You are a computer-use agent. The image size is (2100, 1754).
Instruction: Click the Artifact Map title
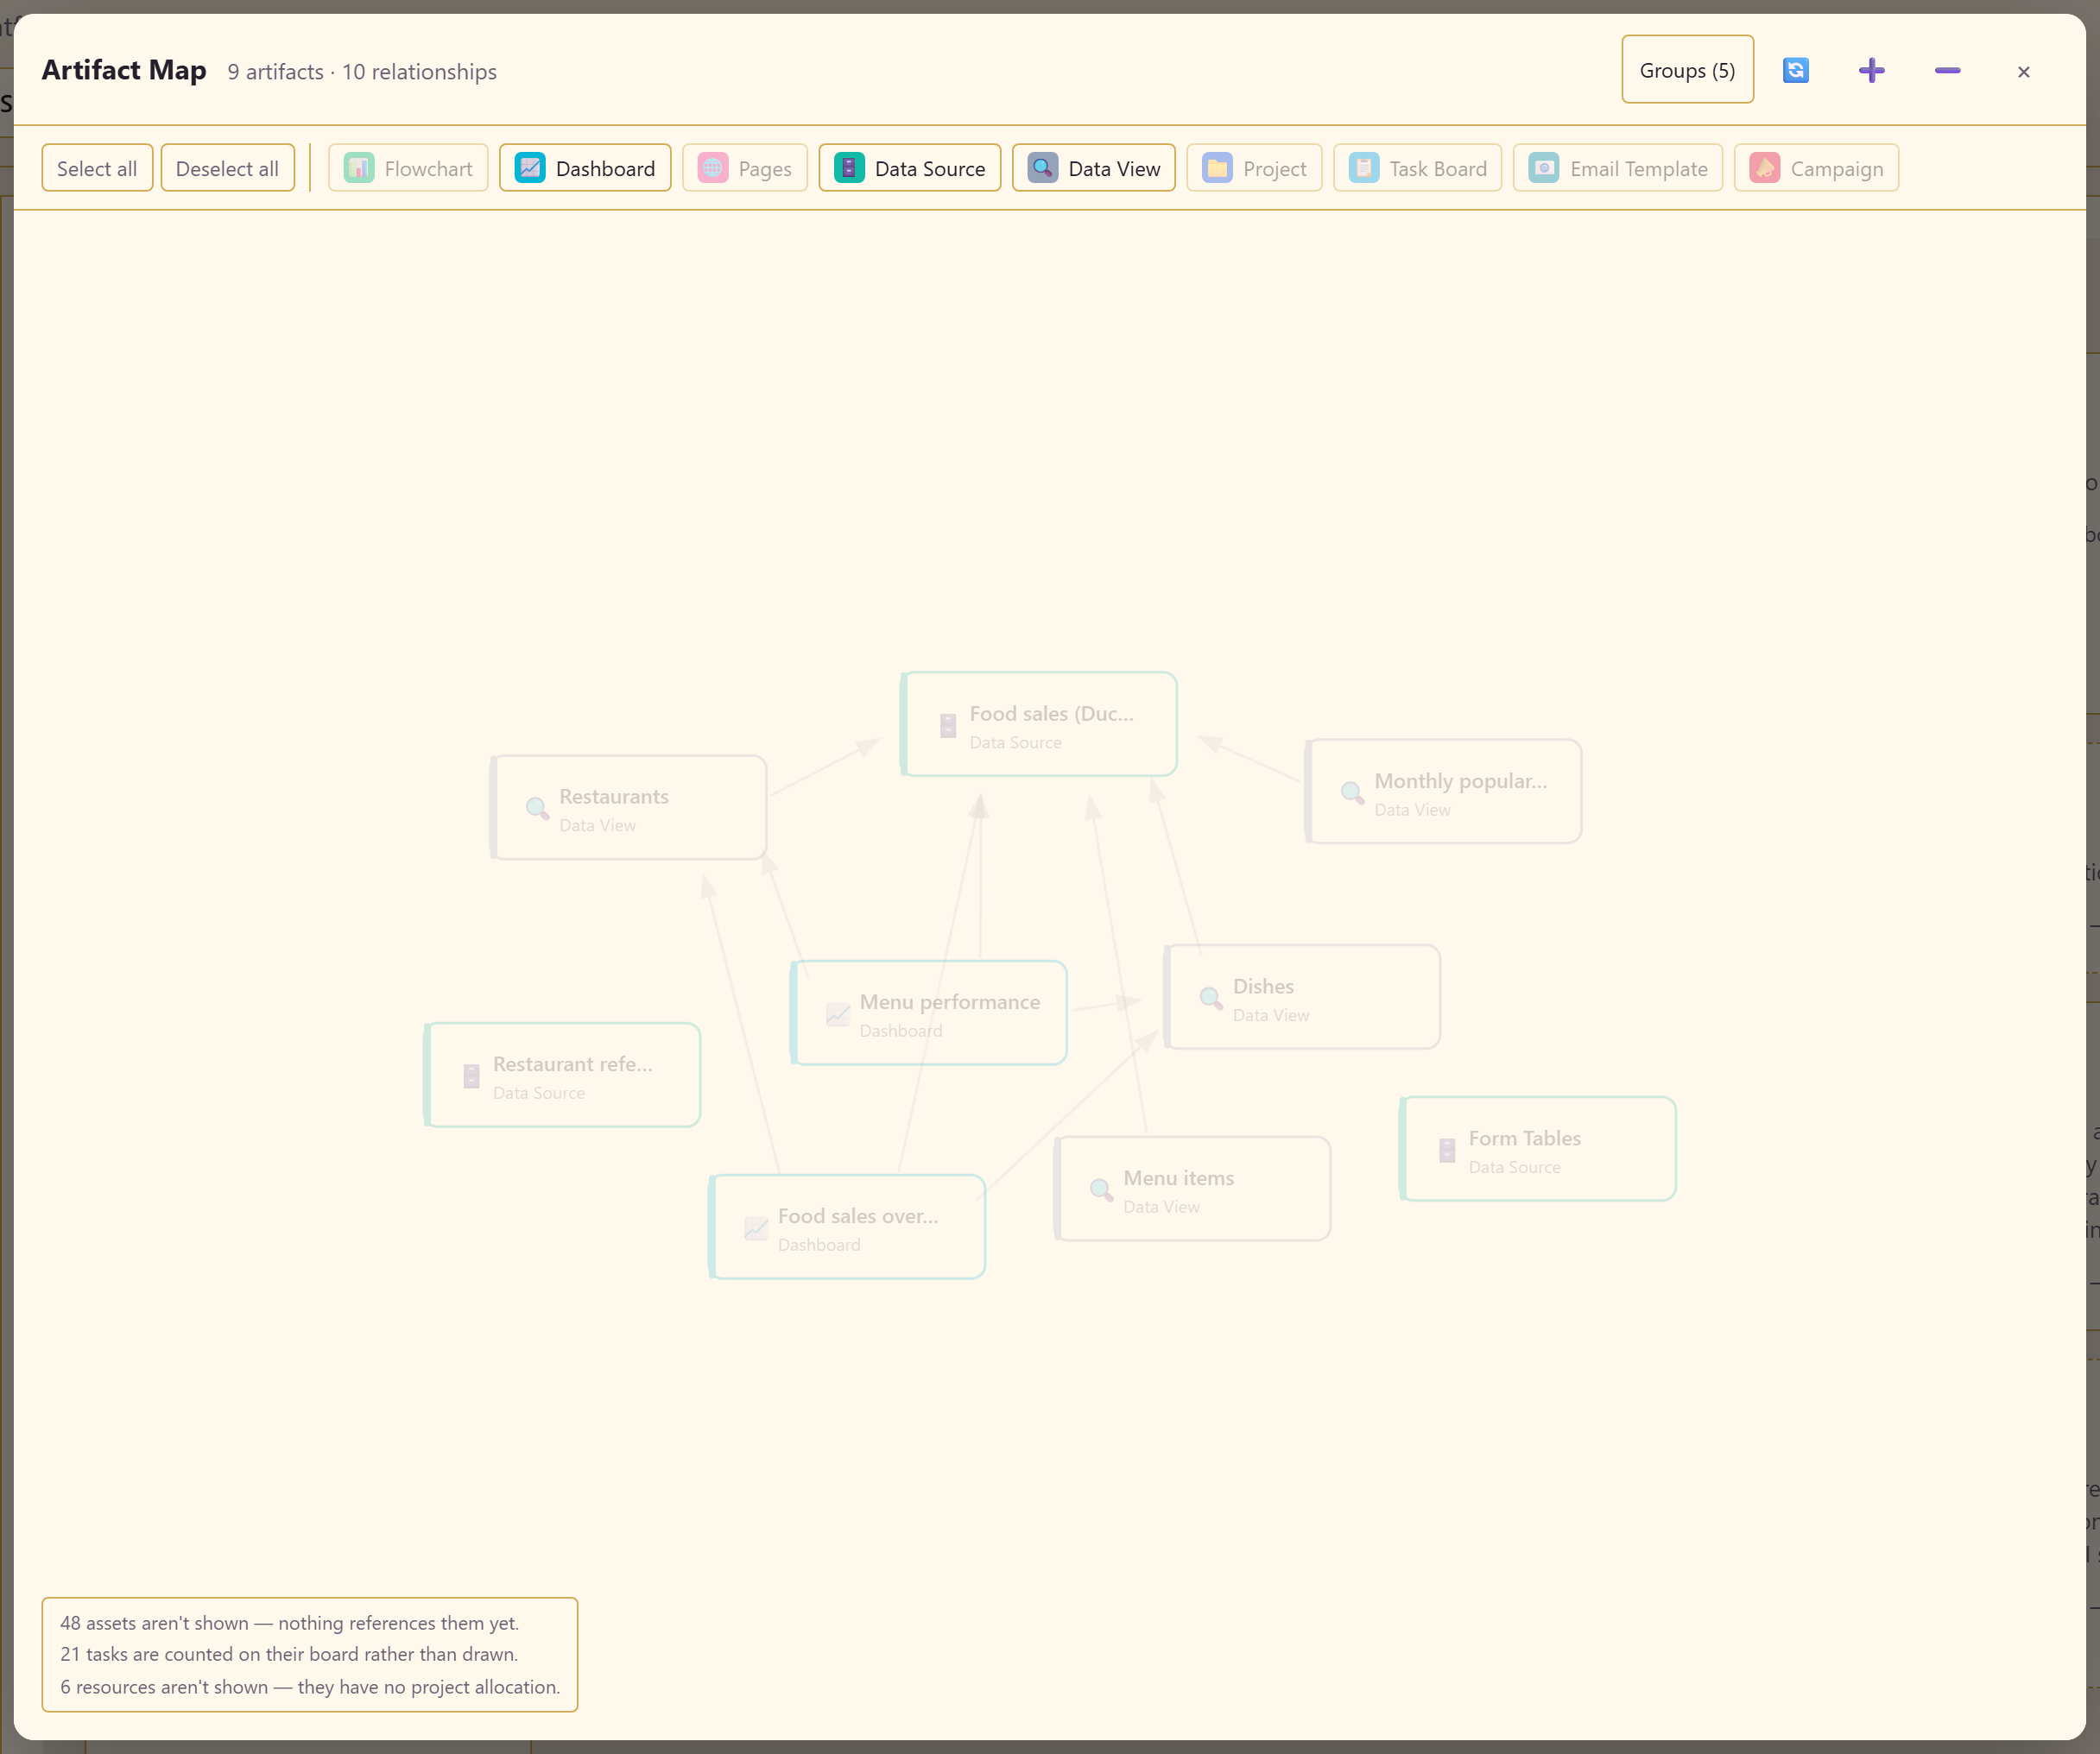coord(124,70)
